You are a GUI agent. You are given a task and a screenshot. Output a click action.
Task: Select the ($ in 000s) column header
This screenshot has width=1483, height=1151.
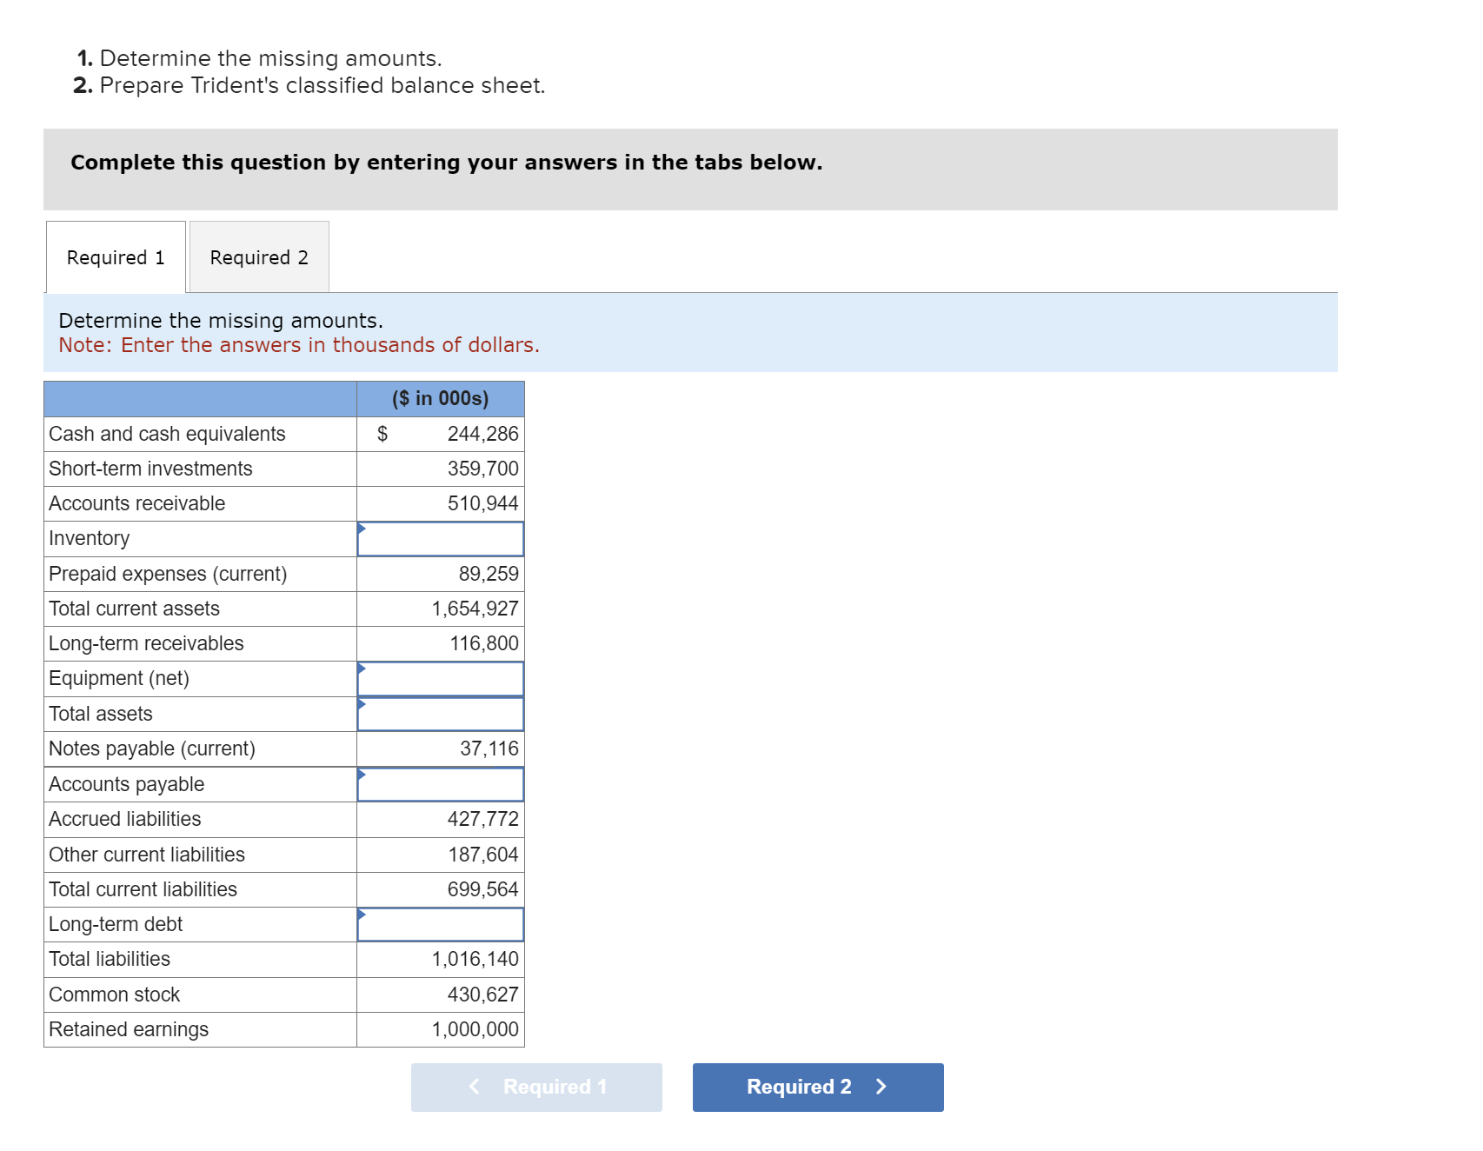pyautogui.click(x=440, y=398)
